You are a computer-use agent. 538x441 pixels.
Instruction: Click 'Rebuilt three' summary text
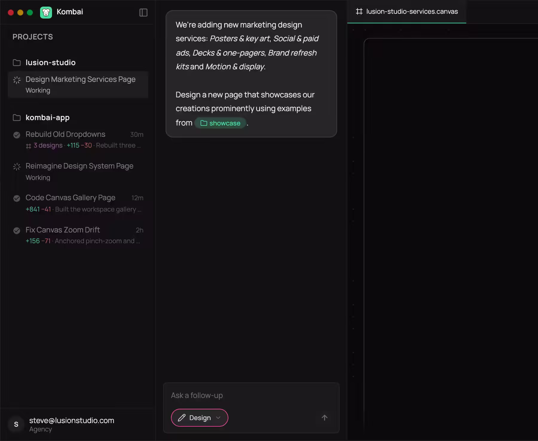point(118,146)
